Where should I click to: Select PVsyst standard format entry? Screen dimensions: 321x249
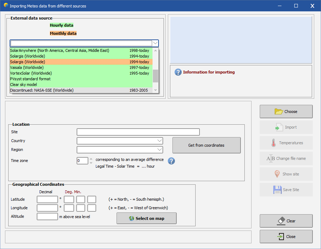(81, 79)
